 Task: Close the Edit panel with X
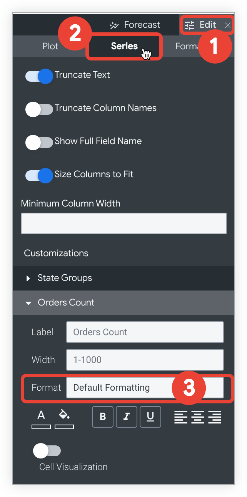(228, 25)
